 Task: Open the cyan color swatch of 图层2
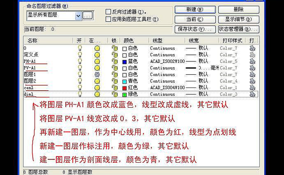(x=124, y=82)
